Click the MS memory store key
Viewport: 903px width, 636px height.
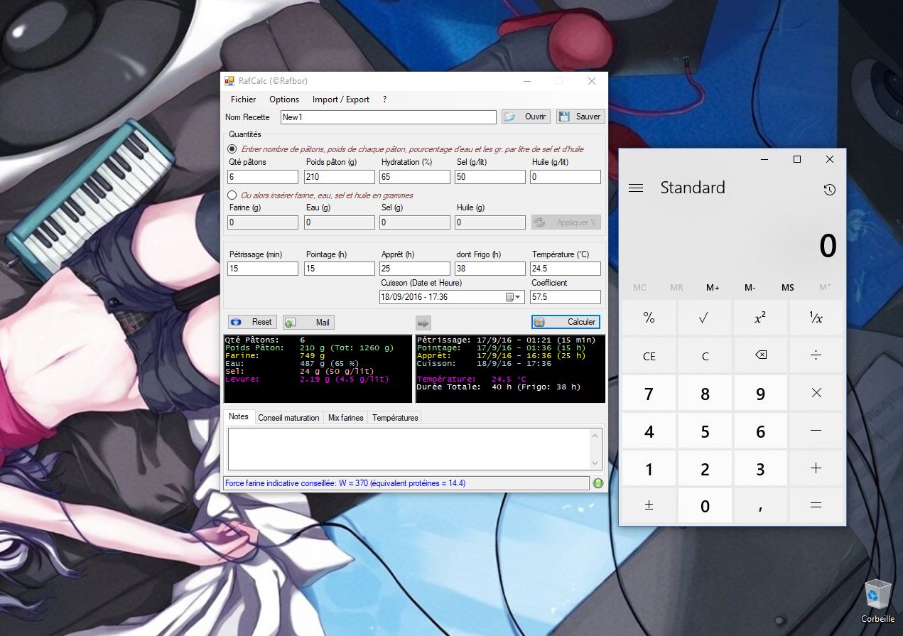[787, 287]
